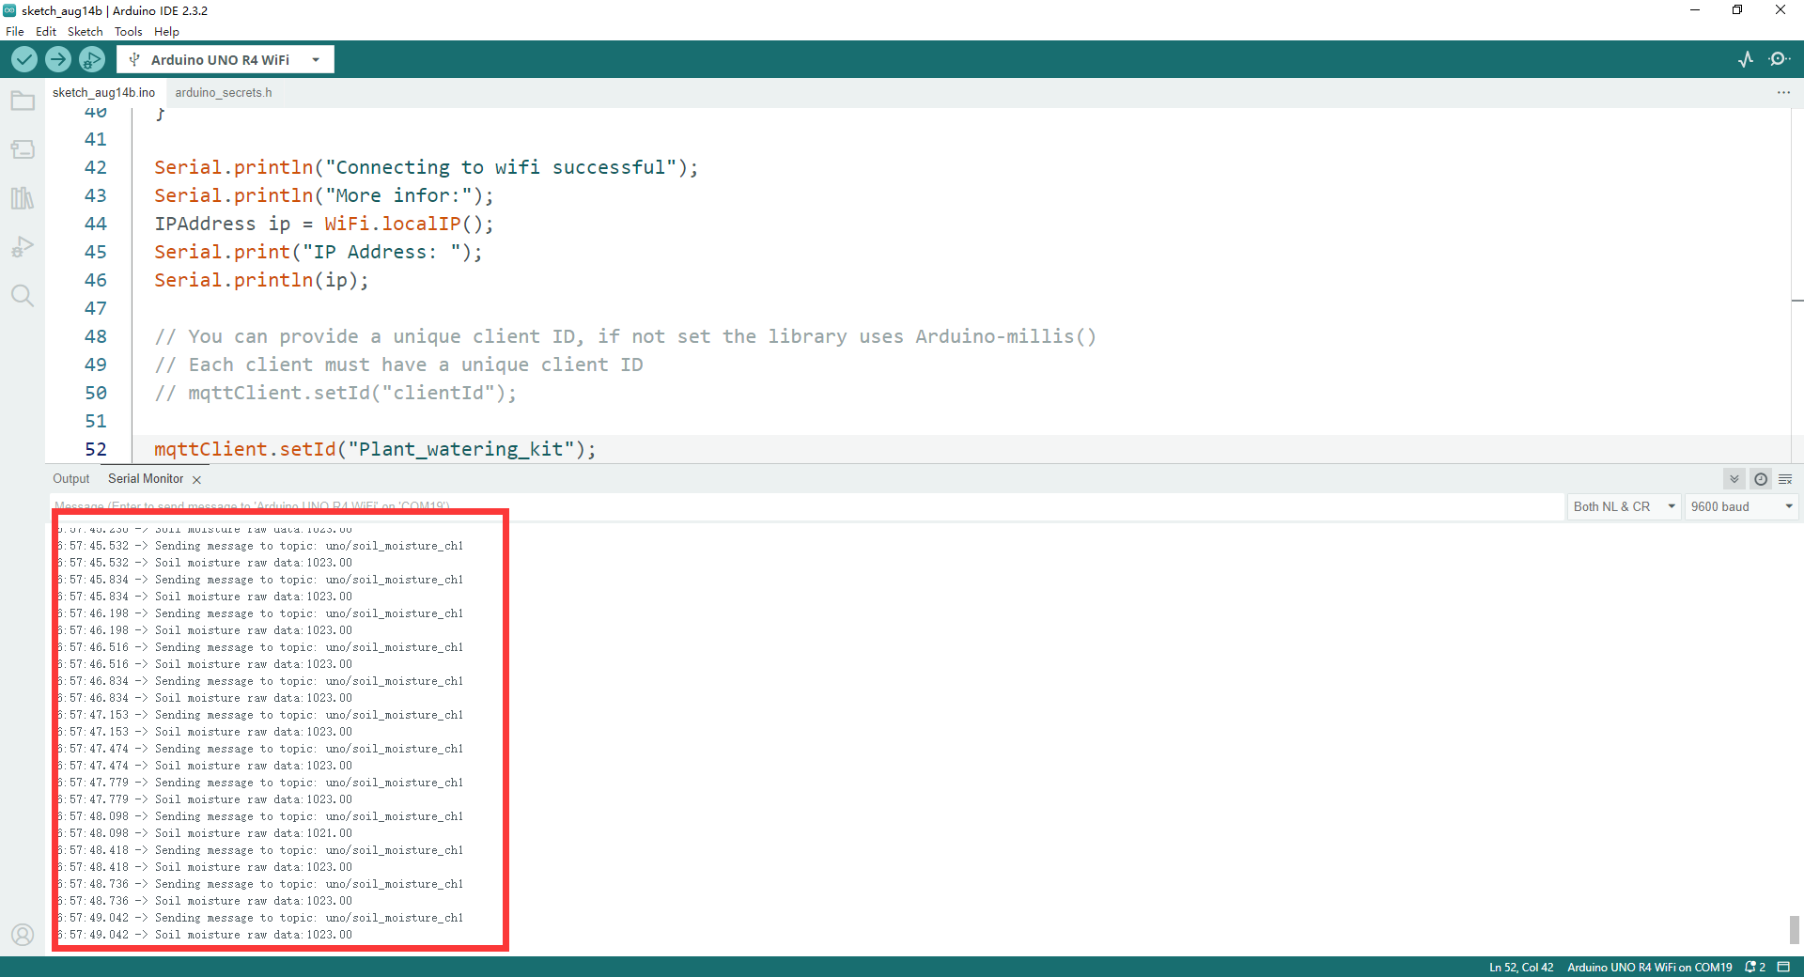Click the IPAddress ip = WiFi.localIP() line
Viewport: 1804px width, 977px height.
324,224
